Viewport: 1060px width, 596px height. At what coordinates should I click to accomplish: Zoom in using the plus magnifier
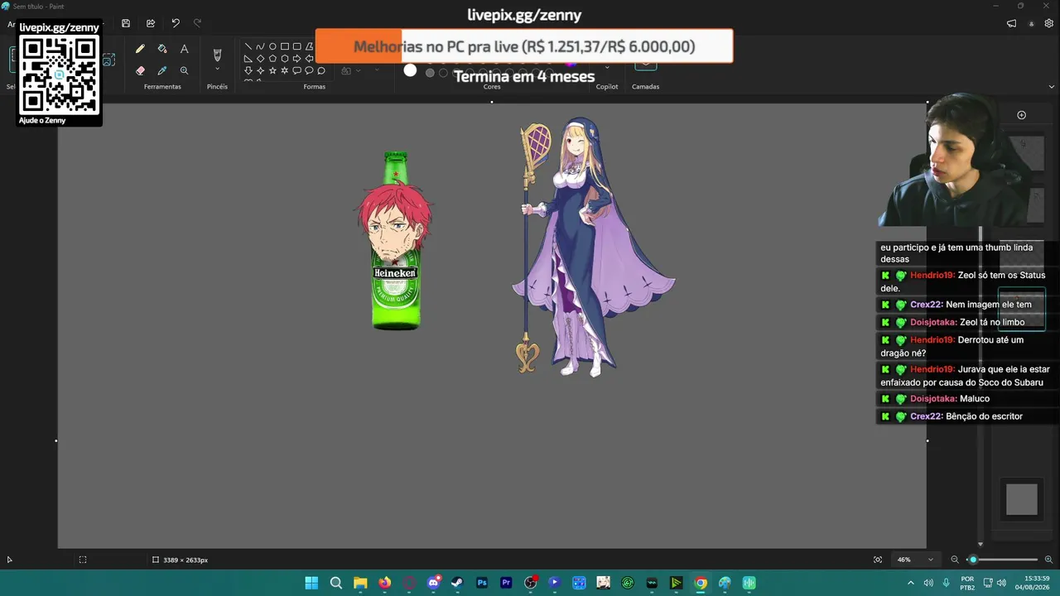[1048, 560]
